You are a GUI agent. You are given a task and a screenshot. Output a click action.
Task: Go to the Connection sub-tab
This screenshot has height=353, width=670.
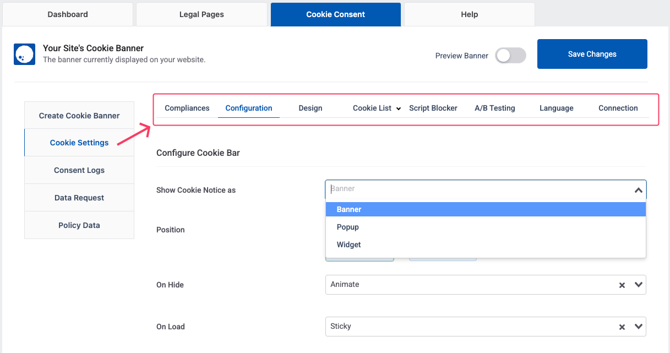coord(618,108)
